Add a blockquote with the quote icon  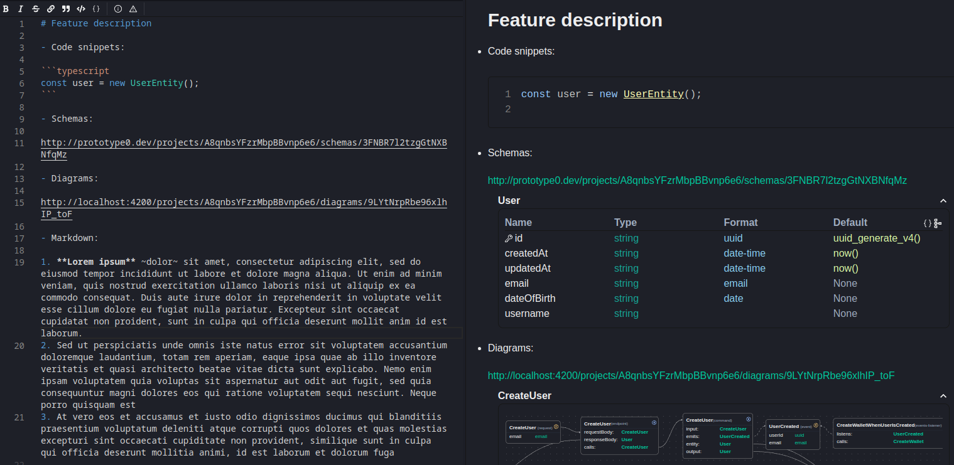(x=65, y=9)
